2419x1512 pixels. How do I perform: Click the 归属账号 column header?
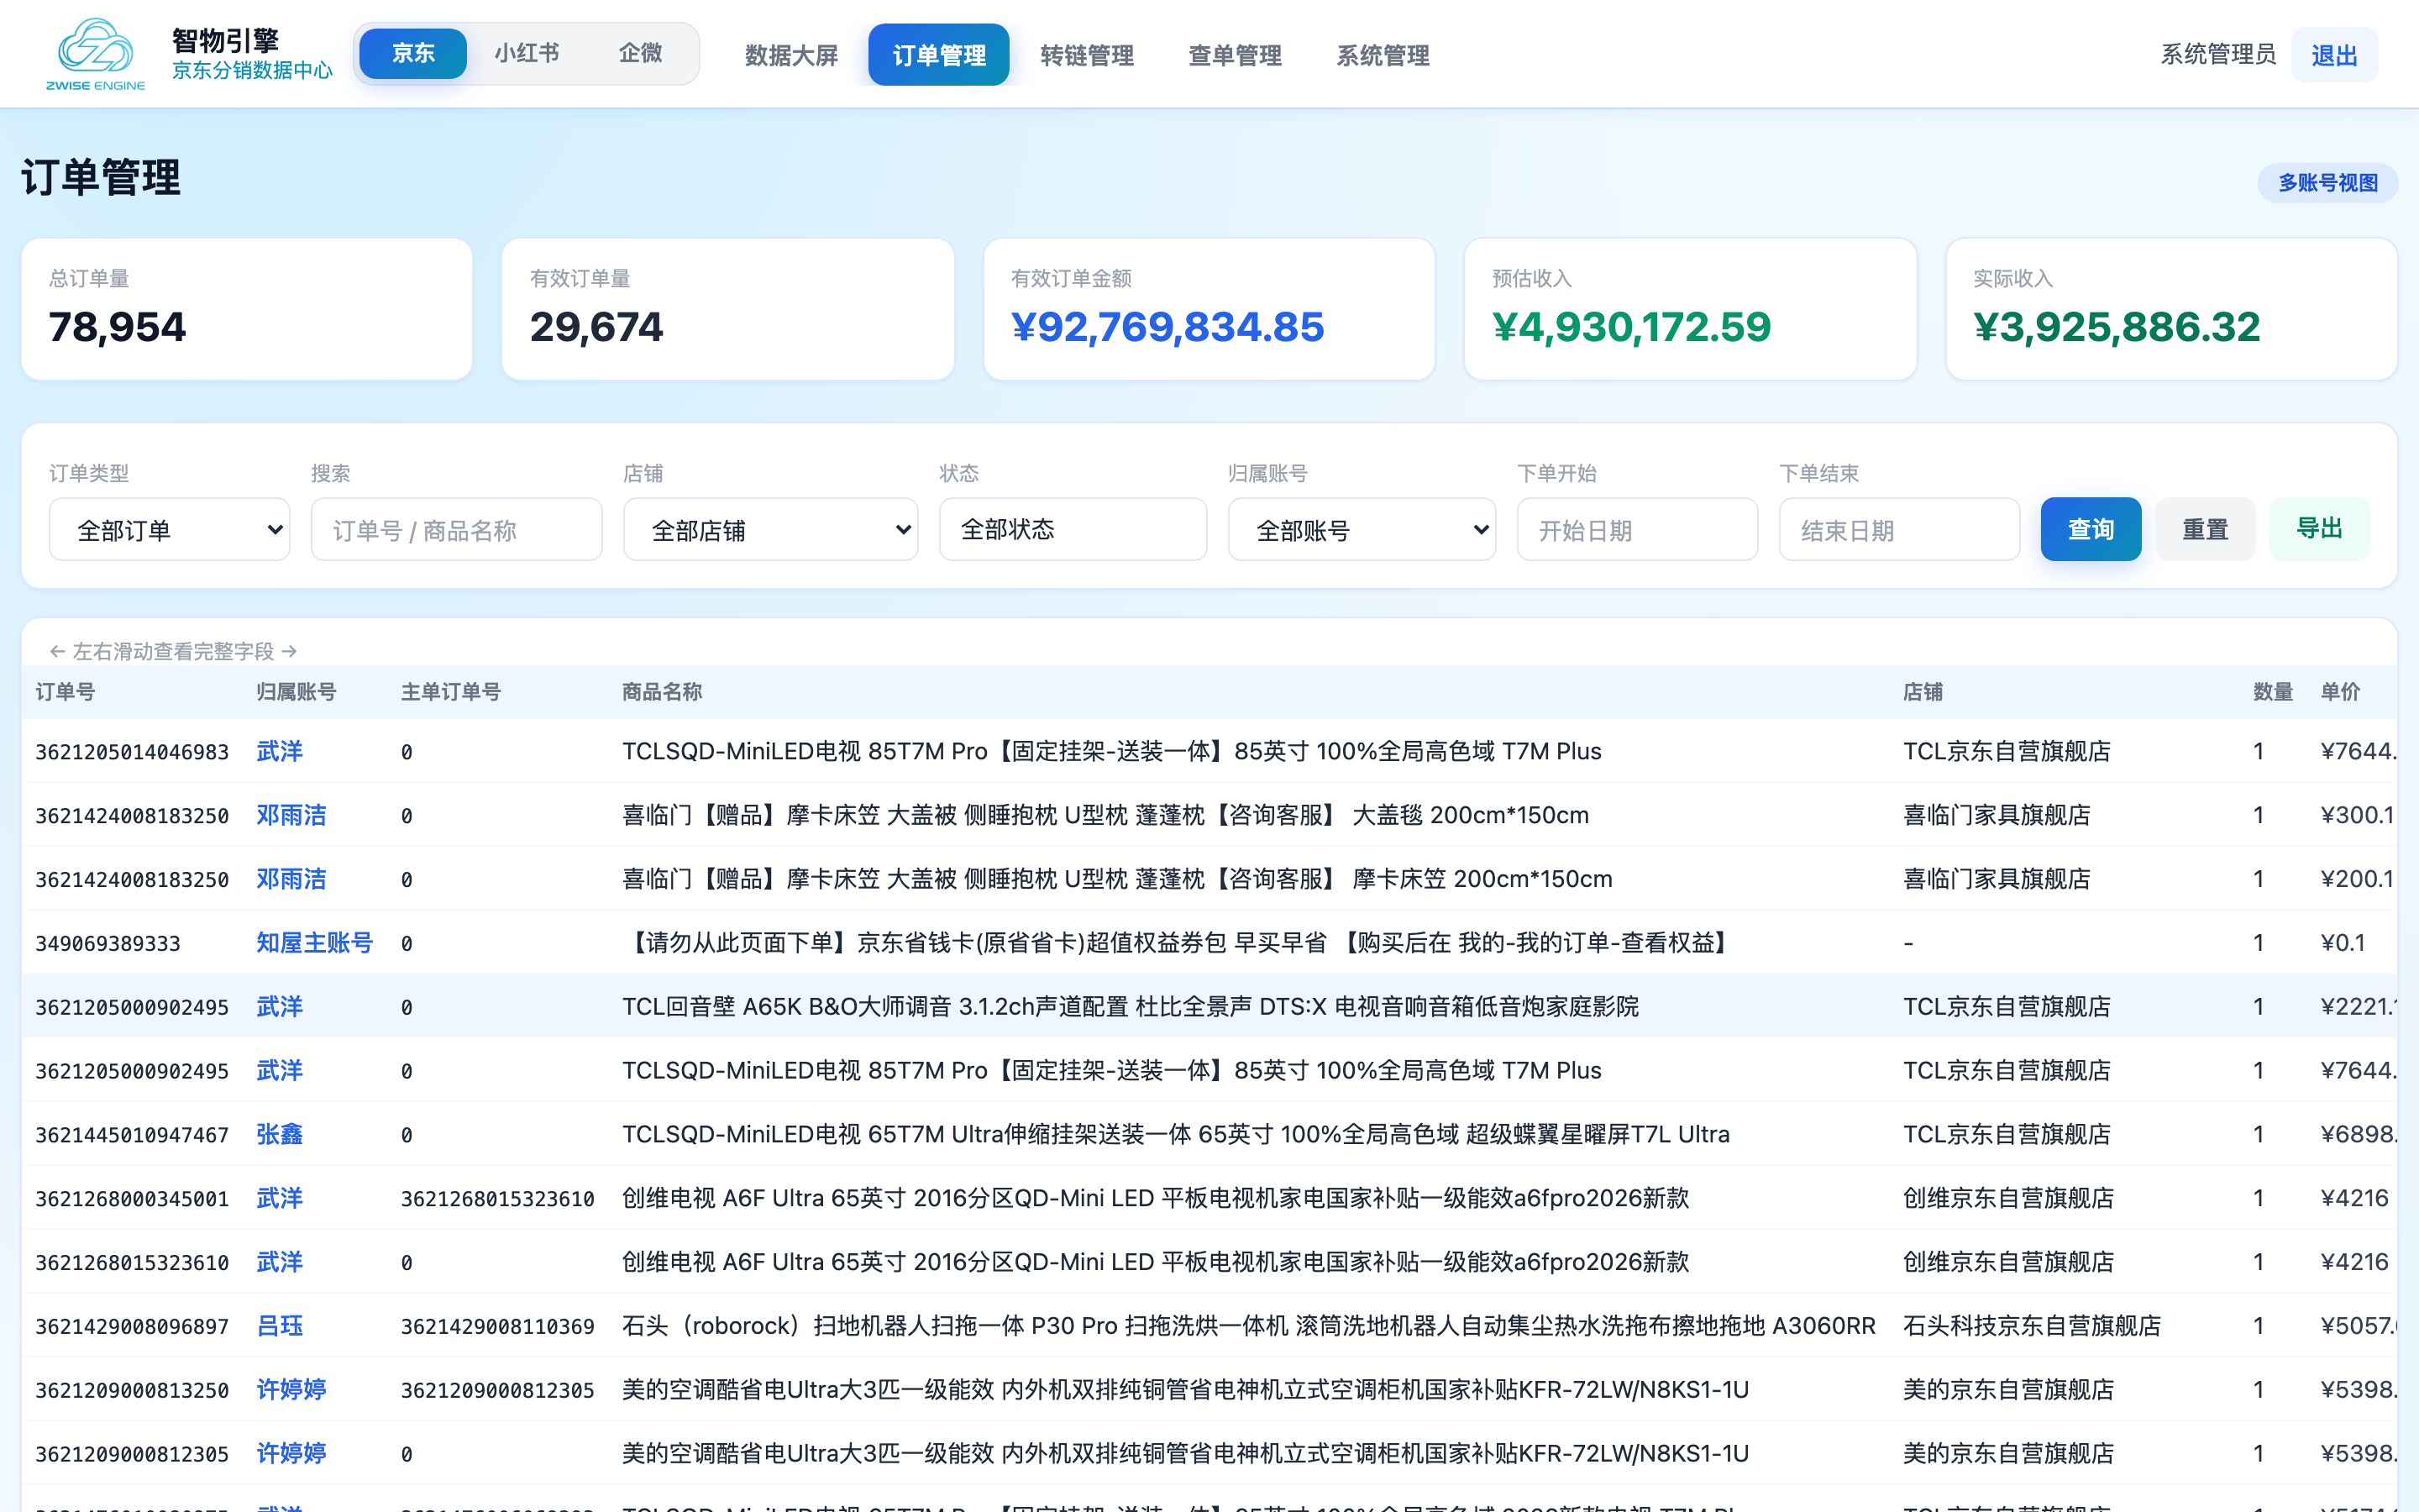click(x=296, y=692)
